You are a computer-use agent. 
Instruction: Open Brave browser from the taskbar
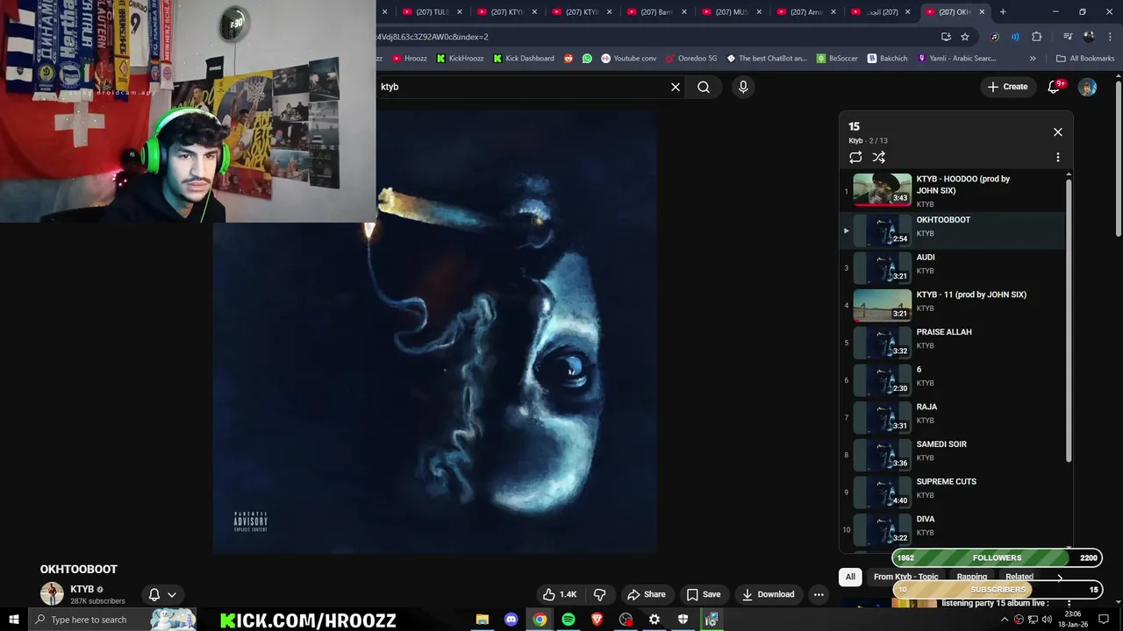tap(597, 620)
